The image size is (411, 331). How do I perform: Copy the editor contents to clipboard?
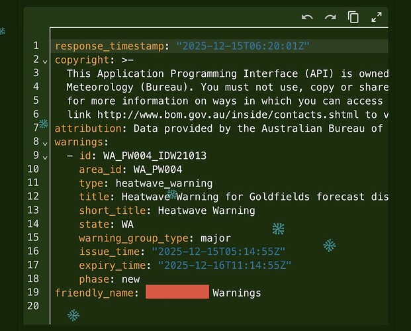(x=353, y=18)
